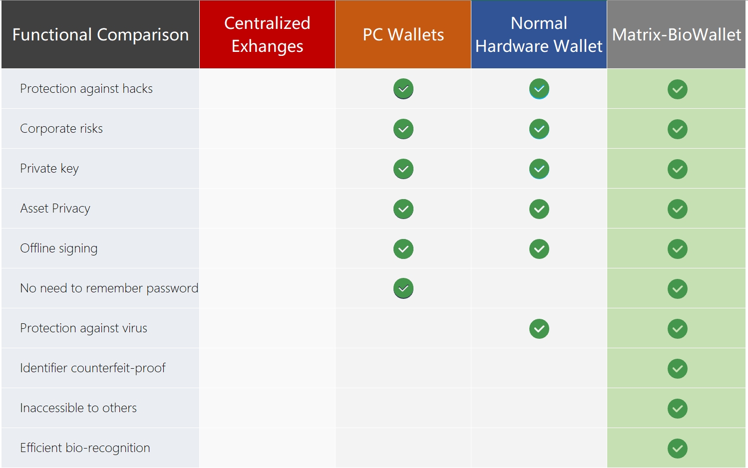
Task: Select the Matrix-BioWallet column header
Action: [x=677, y=34]
